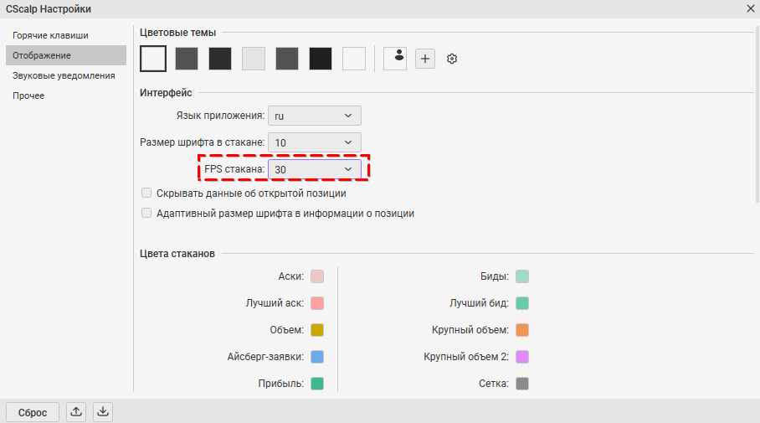Screen dimensions: 760x423
Task: Pick the "Лучший аск" color swatch
Action: [x=317, y=303]
